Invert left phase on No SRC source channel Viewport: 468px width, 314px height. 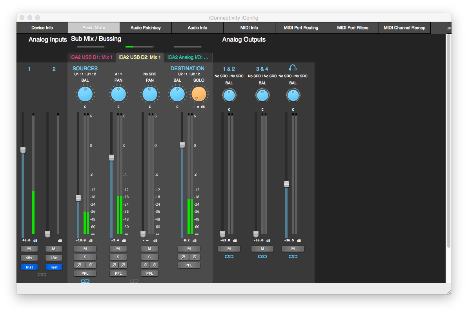tap(146, 265)
